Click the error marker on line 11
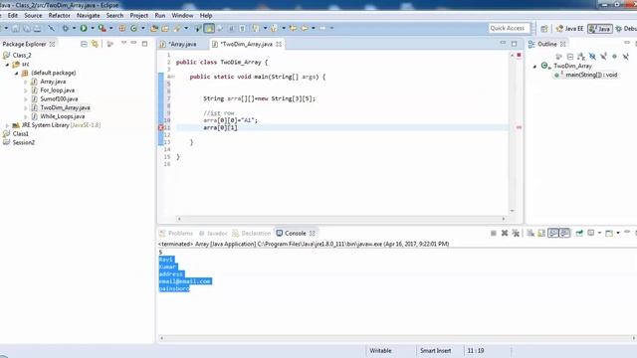 click(161, 128)
